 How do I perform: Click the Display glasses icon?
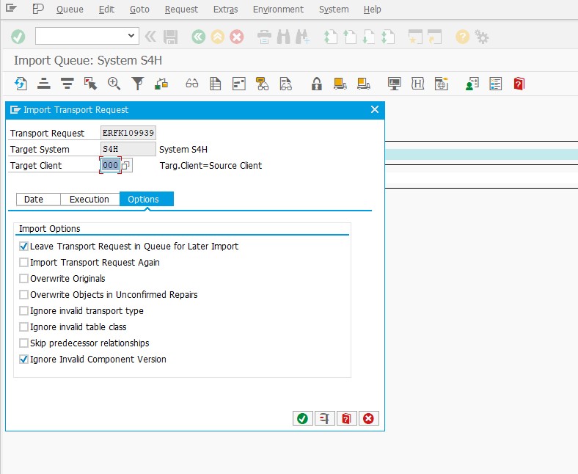click(x=191, y=84)
